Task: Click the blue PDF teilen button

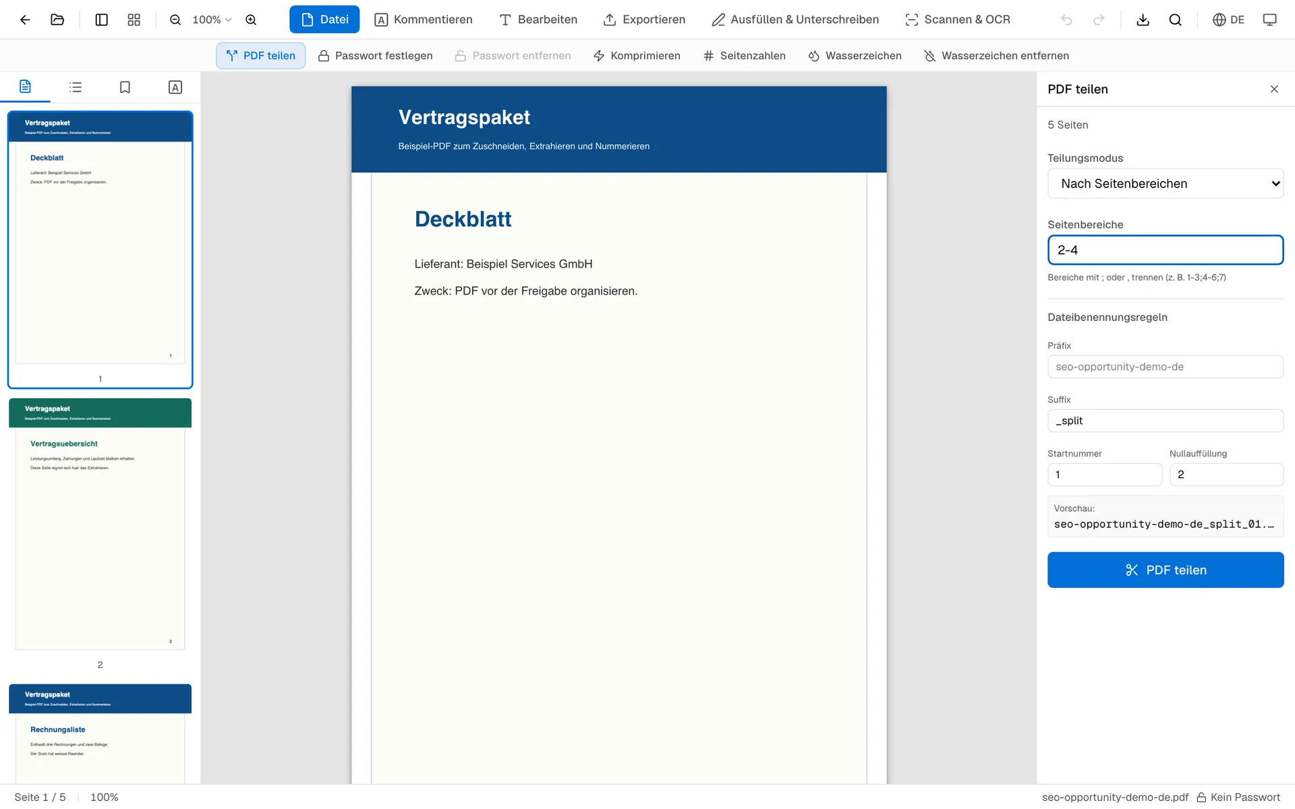Action: (1165, 570)
